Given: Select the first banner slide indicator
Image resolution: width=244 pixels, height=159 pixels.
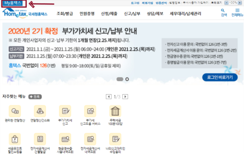Looking at the screenshot, I should coord(120,79).
